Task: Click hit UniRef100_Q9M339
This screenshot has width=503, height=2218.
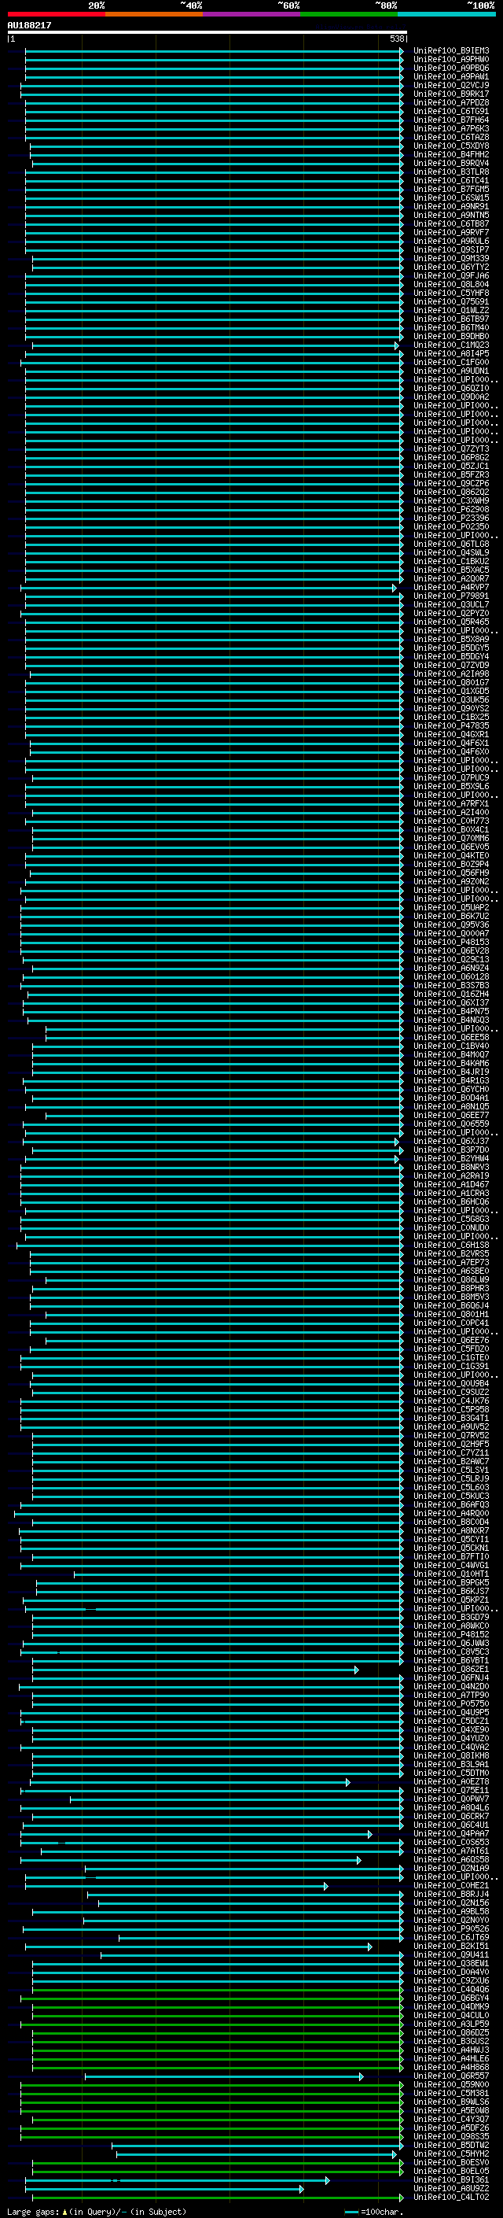Action: [451, 258]
